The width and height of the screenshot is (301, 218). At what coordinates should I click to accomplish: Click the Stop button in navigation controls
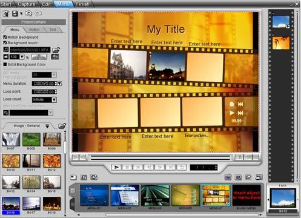(x=127, y=167)
